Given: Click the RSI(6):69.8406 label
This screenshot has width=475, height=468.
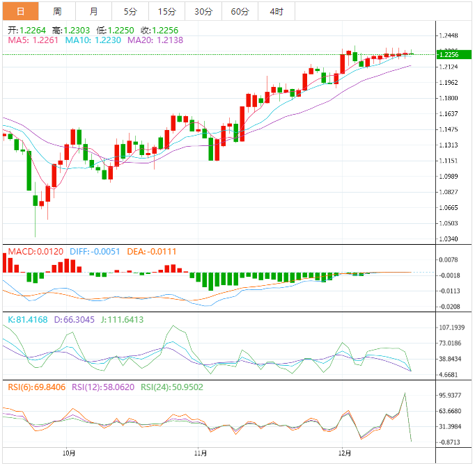Looking at the screenshot, I should click(37, 387).
